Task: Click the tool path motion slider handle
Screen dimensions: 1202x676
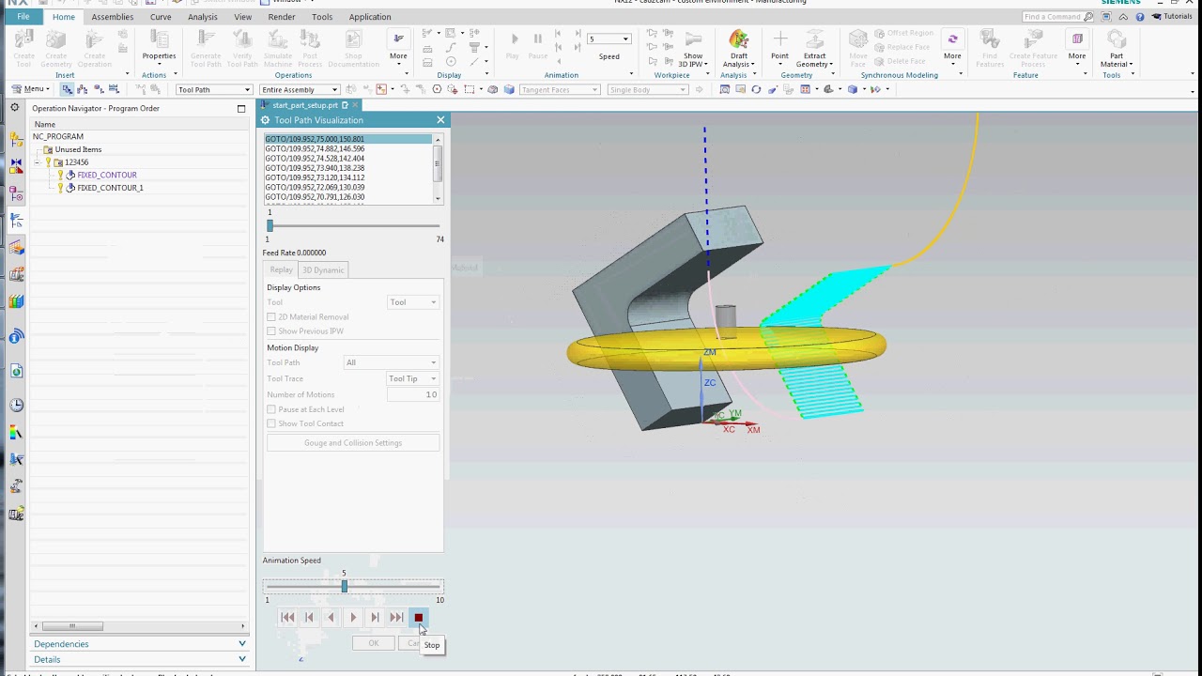Action: 270,225
